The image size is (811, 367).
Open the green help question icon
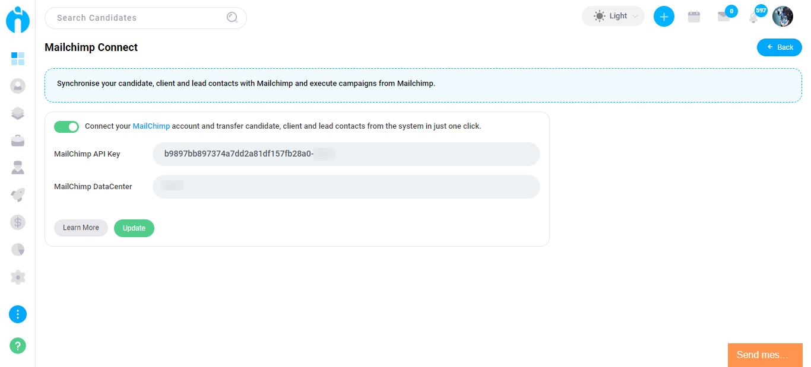(18, 345)
